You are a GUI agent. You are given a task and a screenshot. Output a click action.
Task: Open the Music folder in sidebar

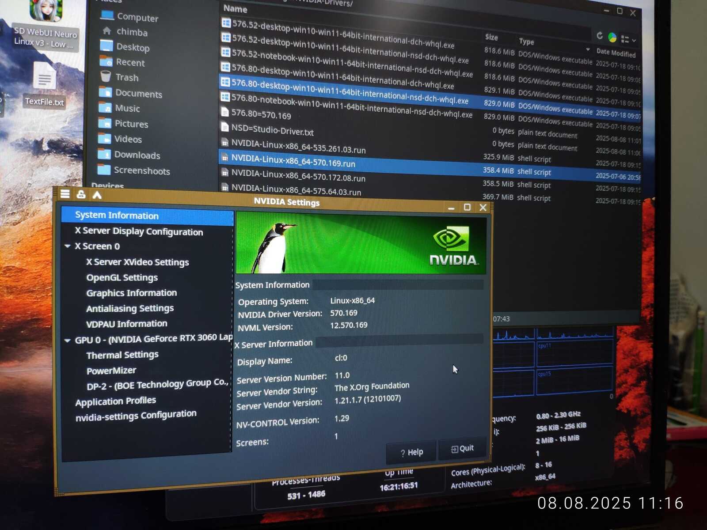tap(119, 108)
